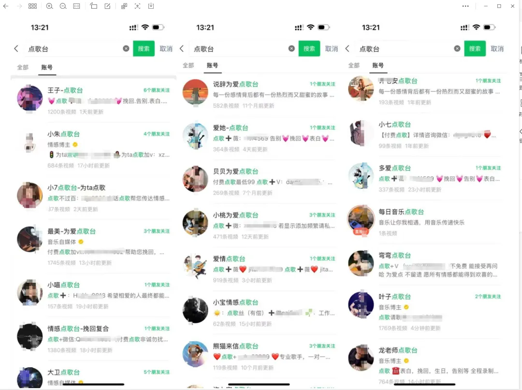Click the 点歌台 search field in third screen
Image resolution: width=522 pixels, height=390 pixels.
[404, 49]
